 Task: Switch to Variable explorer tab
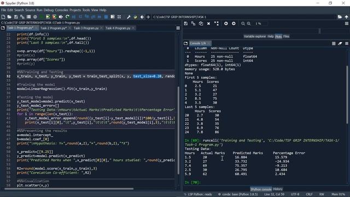coord(255,37)
